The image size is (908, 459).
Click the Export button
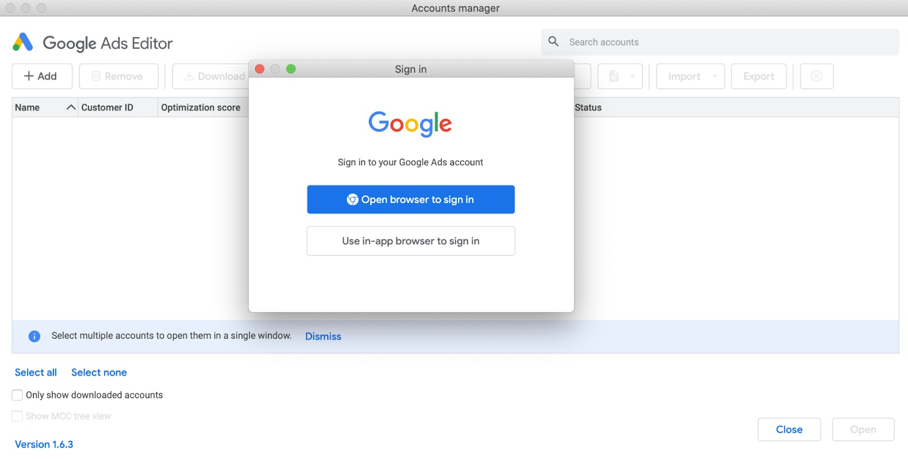(x=759, y=76)
